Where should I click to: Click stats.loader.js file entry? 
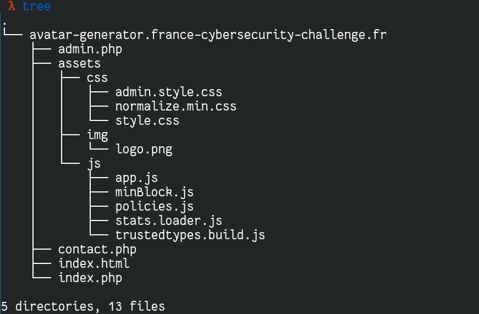click(169, 221)
